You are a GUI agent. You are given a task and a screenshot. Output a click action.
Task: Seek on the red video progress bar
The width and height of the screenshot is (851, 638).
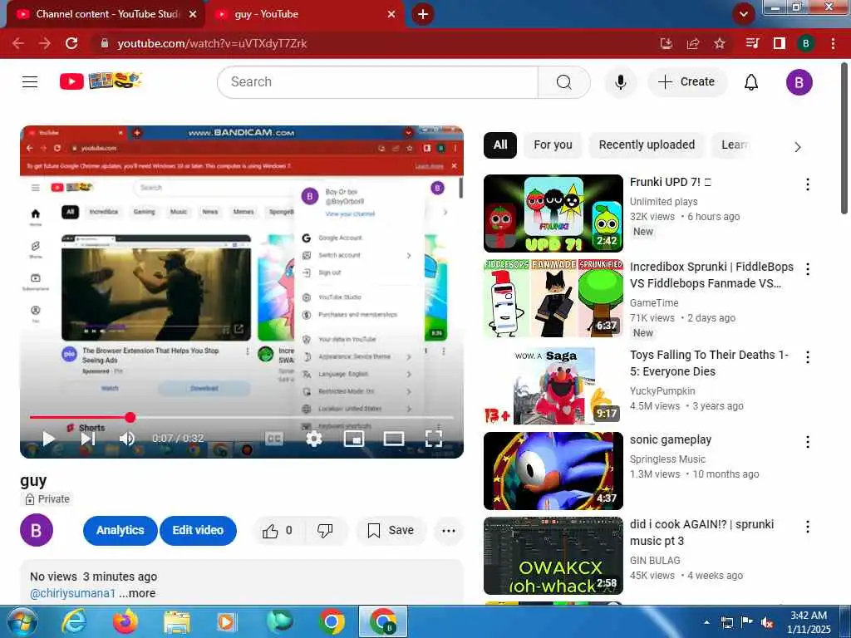(242, 417)
